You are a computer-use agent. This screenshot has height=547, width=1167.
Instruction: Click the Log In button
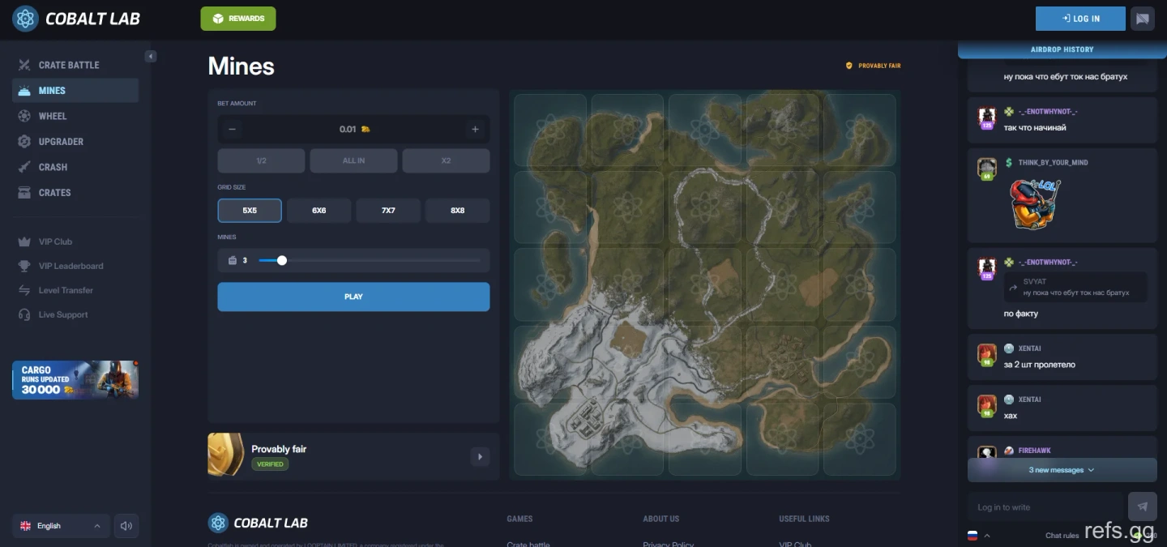pos(1080,19)
